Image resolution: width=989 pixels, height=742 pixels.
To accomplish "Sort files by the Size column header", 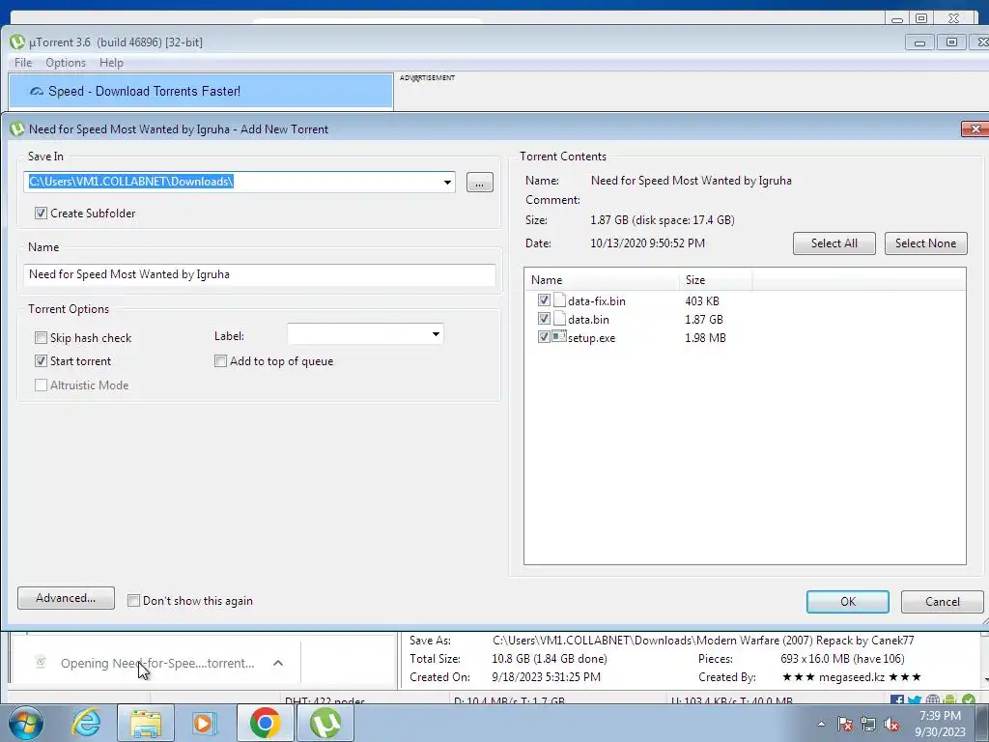I will click(716, 280).
